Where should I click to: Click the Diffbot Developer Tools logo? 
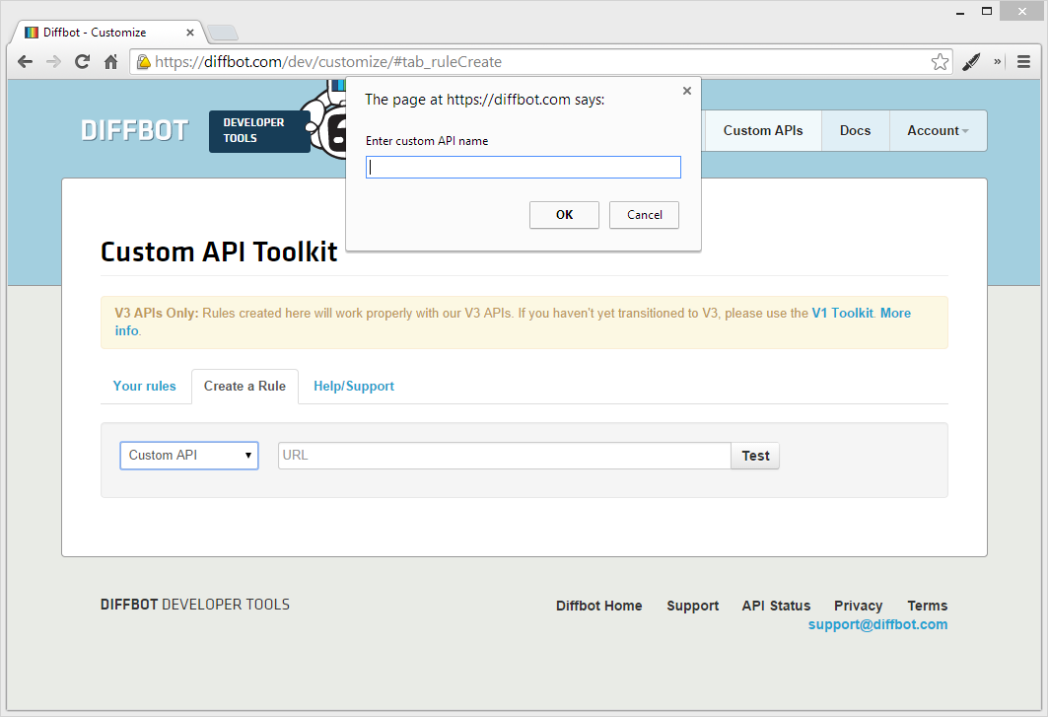[x=134, y=129]
